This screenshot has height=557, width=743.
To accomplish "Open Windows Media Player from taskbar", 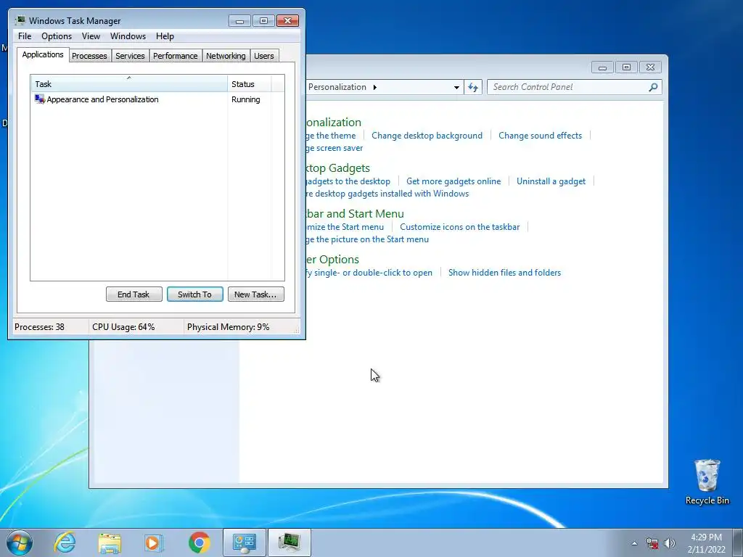I will [x=154, y=542].
